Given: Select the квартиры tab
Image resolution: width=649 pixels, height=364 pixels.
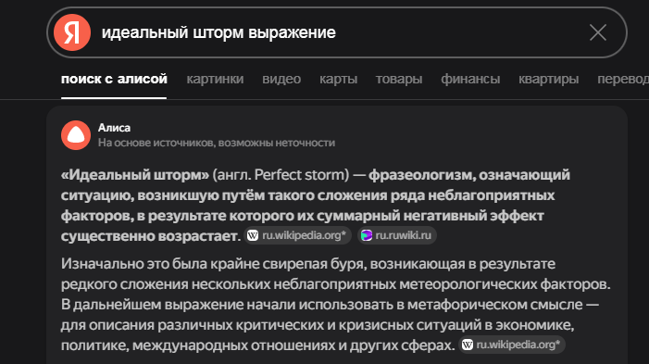Looking at the screenshot, I should (x=548, y=79).
